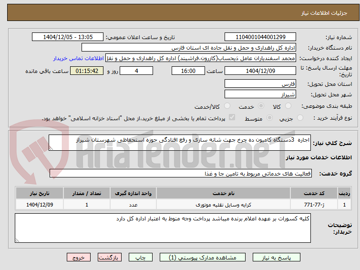The height and width of the screenshot is (270, 360).
Task: Click the resize handle of توضیحات خریدار box
Action: (x=17, y=240)
